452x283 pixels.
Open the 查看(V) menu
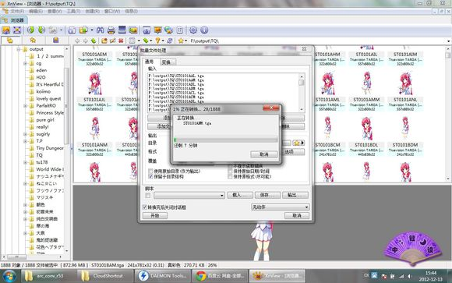pyautogui.click(x=55, y=11)
